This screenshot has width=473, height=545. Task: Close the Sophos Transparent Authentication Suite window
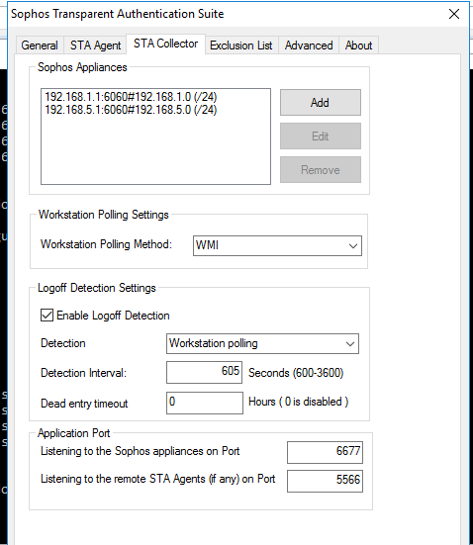click(x=454, y=14)
